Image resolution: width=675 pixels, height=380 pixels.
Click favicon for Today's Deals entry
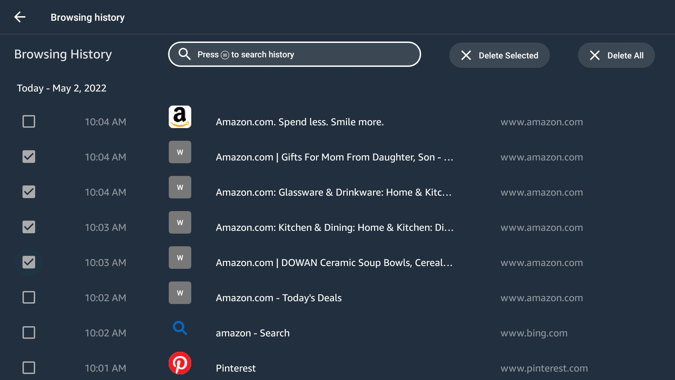[180, 293]
